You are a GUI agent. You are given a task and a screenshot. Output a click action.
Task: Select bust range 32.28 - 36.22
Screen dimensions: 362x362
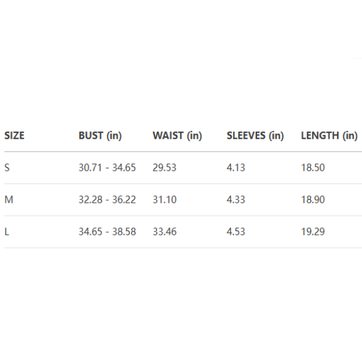pos(107,200)
